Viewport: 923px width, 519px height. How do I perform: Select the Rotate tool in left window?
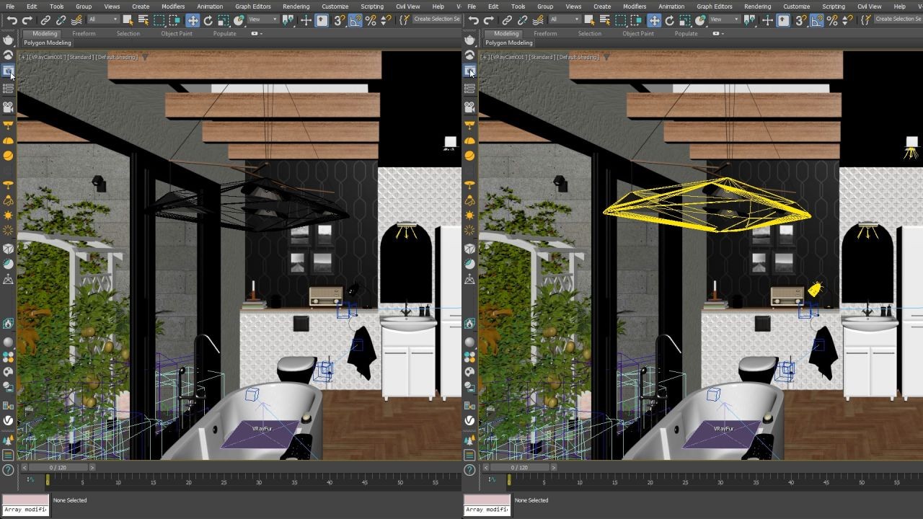point(208,21)
